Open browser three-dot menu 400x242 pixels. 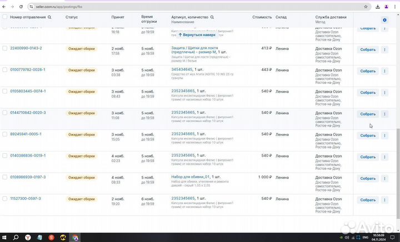(x=394, y=7)
